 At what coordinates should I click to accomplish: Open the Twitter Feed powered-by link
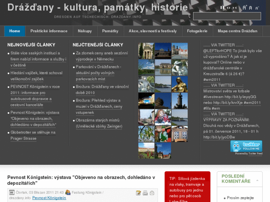pos(256,154)
